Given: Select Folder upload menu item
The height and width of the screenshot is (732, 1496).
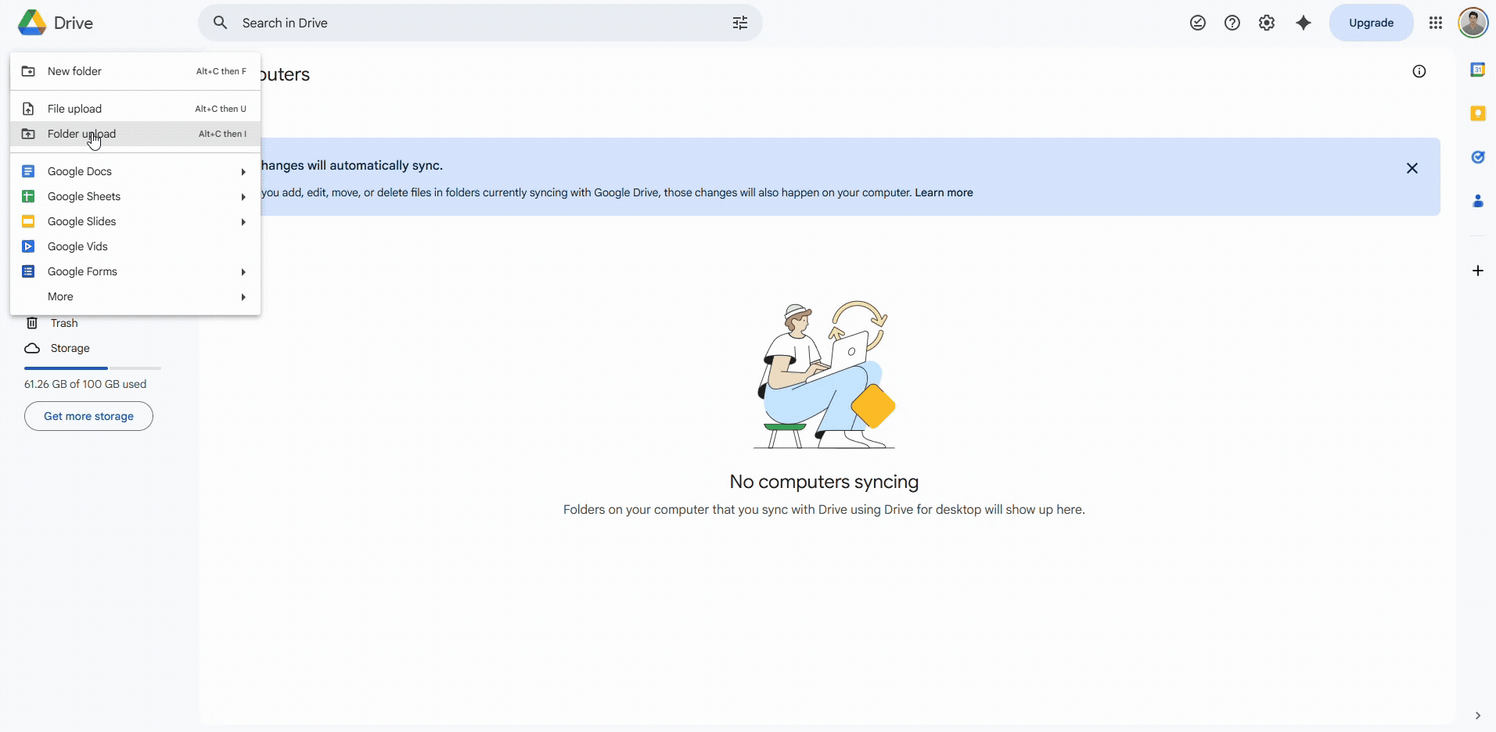Looking at the screenshot, I should pos(135,134).
